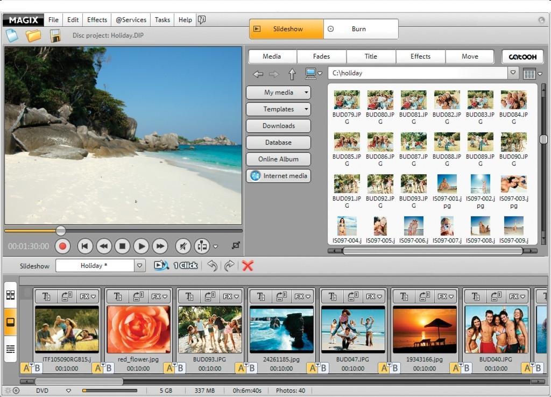Mute the audio with speaker icon
The height and width of the screenshot is (397, 551).
tap(183, 246)
